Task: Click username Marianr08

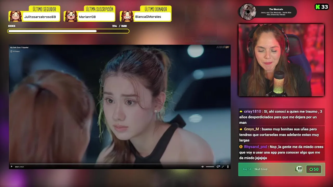Action: click(87, 17)
